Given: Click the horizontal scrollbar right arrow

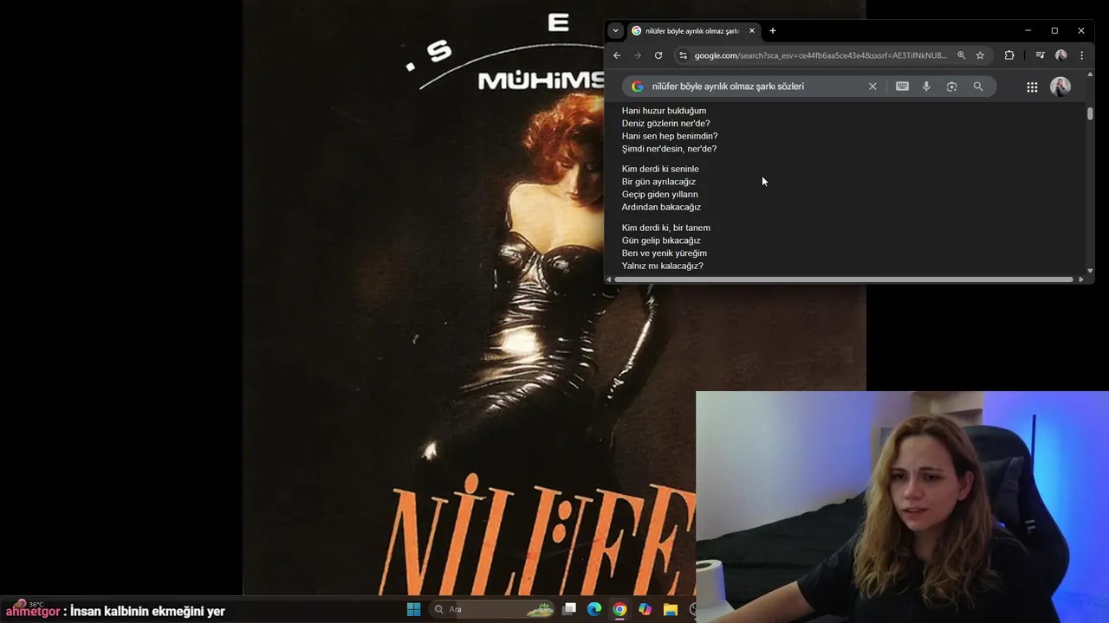Looking at the screenshot, I should click(x=1080, y=279).
